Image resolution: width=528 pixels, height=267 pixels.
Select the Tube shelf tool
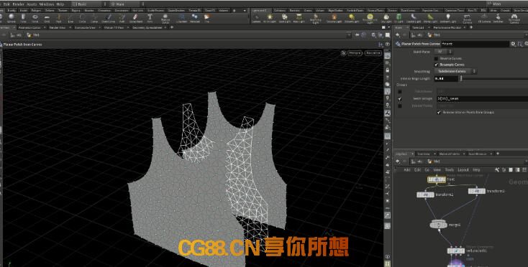click(23, 18)
